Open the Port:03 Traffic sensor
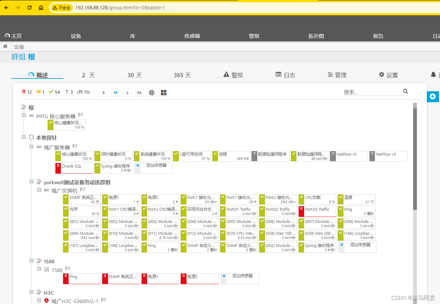Image resolution: width=440 pixels, height=304 pixels. coord(317,211)
